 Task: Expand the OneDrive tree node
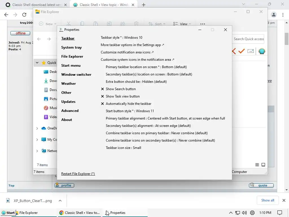click(x=37, y=128)
